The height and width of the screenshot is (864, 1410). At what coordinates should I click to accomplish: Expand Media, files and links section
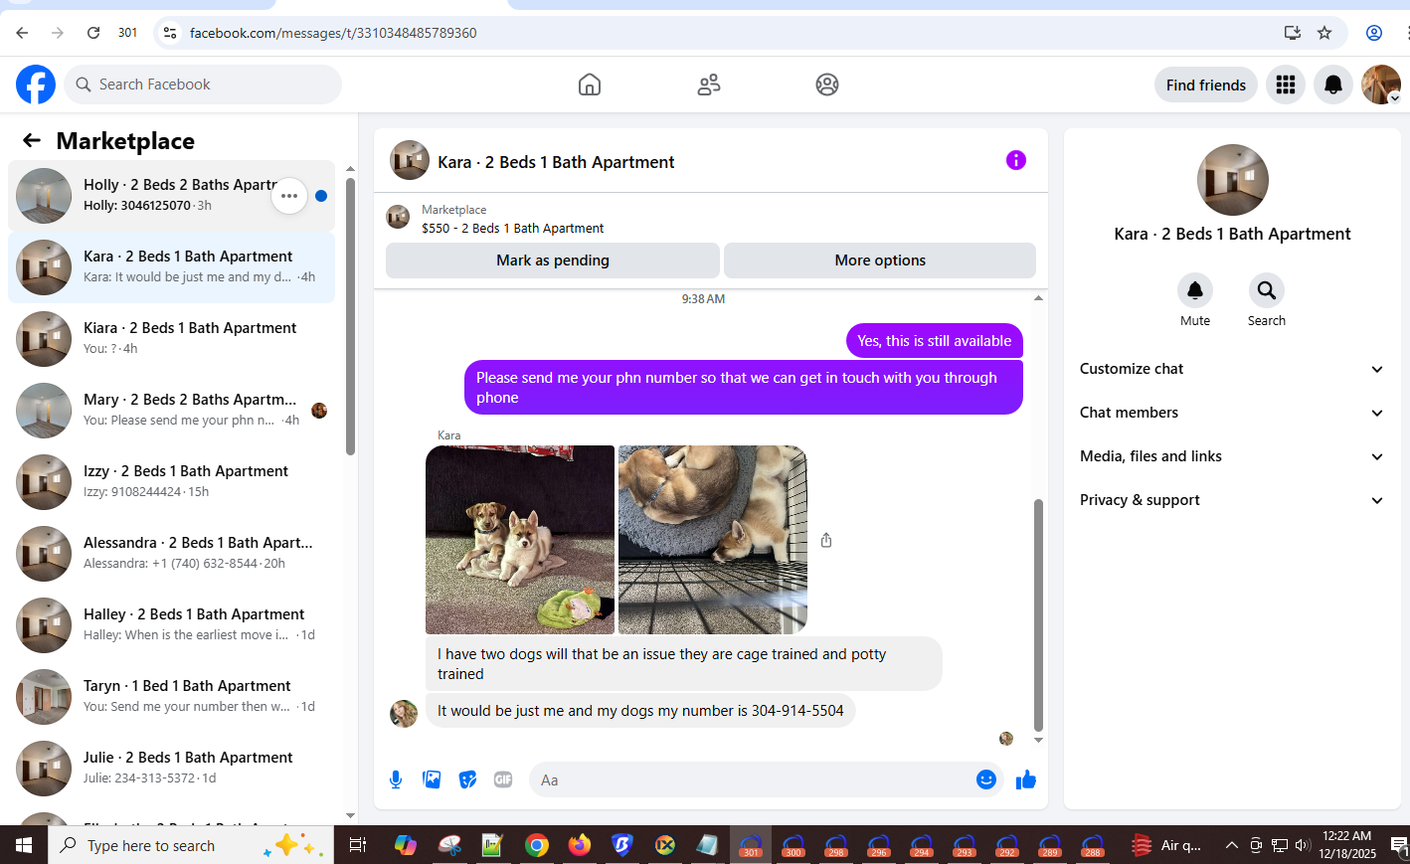1232,456
